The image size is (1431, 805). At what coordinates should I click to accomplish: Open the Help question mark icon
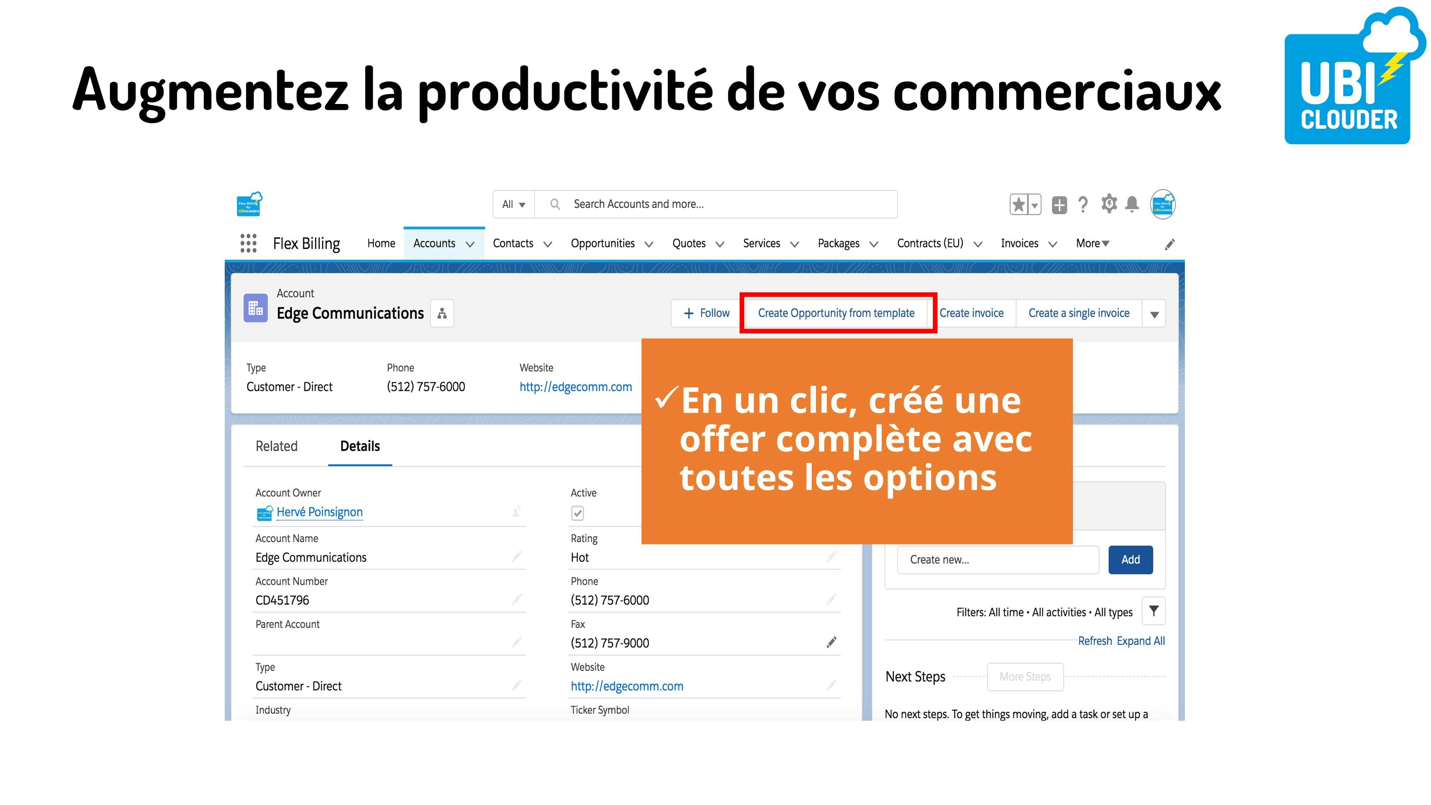(1083, 205)
